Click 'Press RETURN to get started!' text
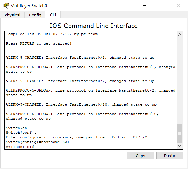Image resolution: width=188 pixels, height=169 pixels. [x=39, y=43]
